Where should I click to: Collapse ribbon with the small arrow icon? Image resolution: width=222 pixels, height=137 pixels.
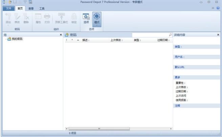click(213, 8)
